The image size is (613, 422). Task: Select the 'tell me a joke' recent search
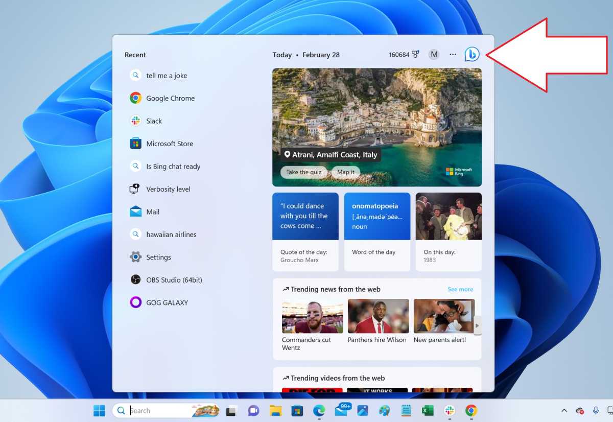[x=167, y=76]
